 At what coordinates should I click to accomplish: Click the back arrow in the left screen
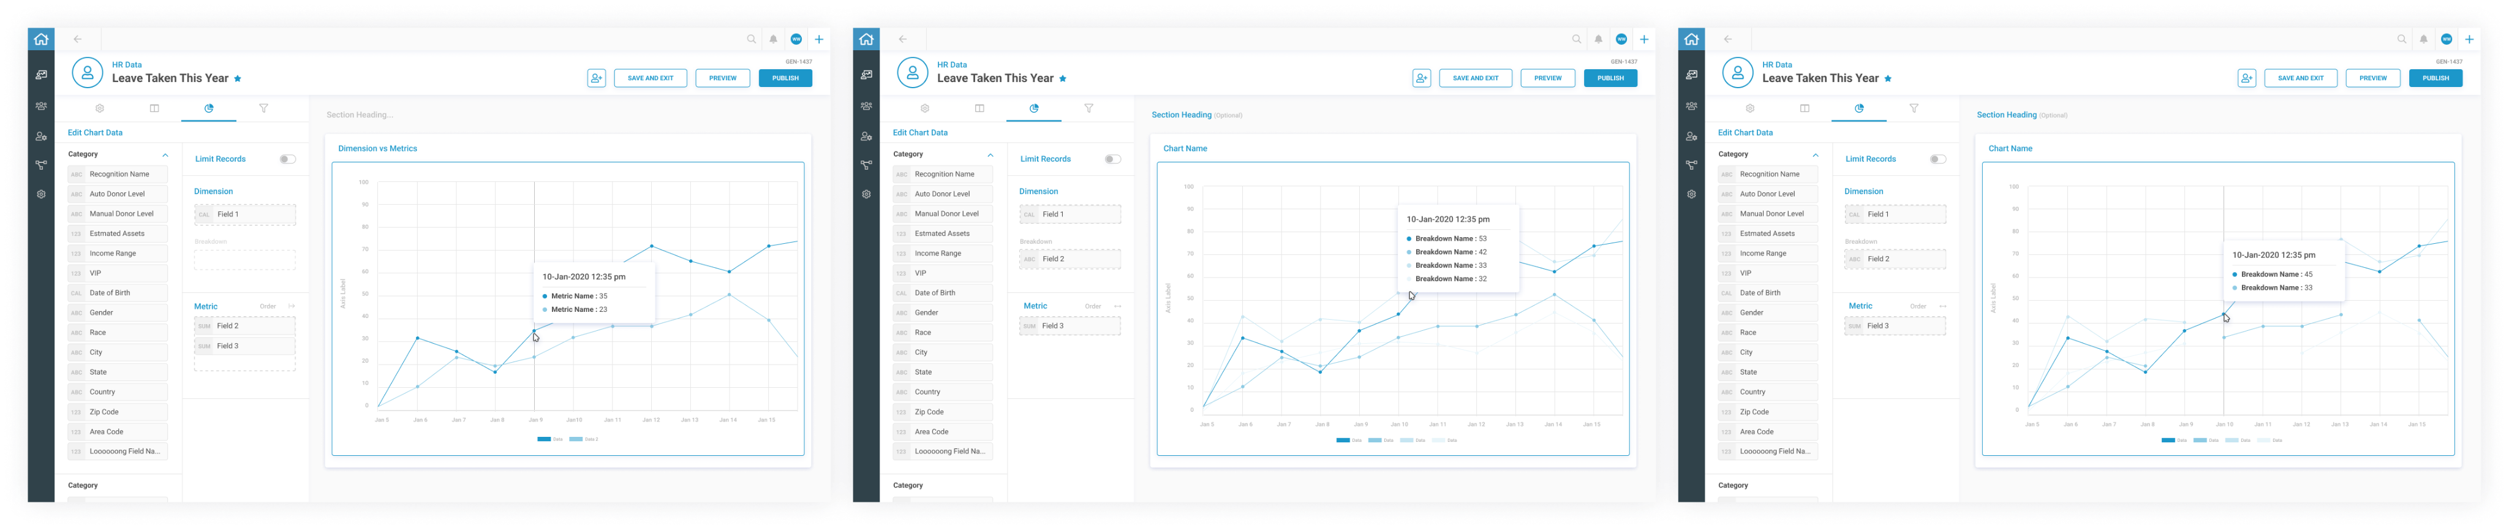pyautogui.click(x=78, y=40)
